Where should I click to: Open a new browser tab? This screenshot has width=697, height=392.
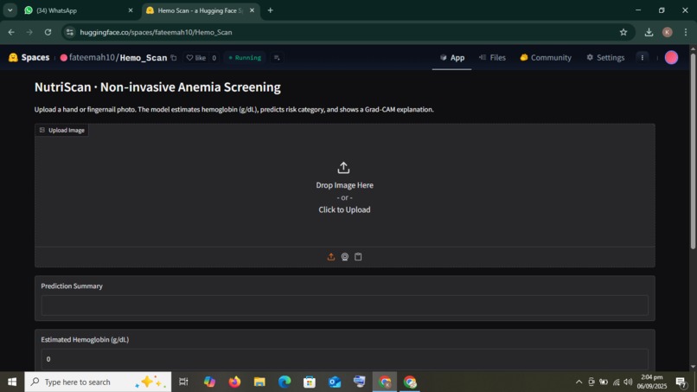pos(271,10)
